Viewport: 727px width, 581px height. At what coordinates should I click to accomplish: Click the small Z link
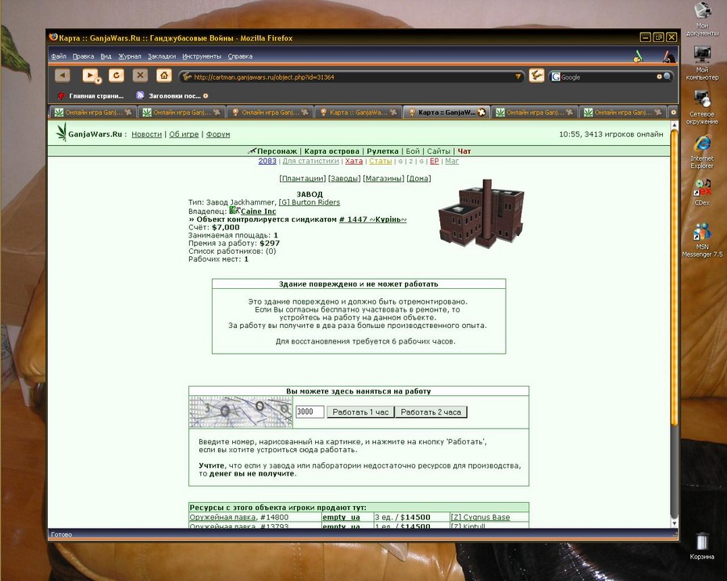tap(410, 162)
